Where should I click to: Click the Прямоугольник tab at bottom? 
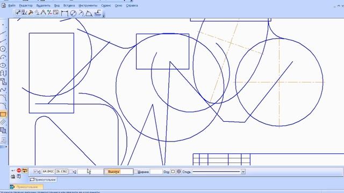[x=43, y=180]
